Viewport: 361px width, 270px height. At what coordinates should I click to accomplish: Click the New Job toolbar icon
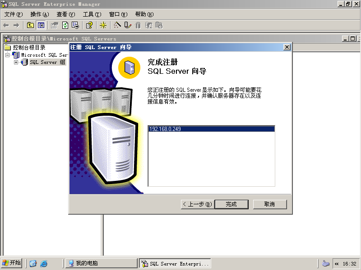159,25
